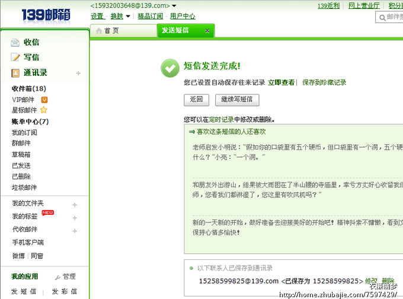Open the 换肤 skin dropdown arrow
The image size is (403, 299).
pos(128,17)
